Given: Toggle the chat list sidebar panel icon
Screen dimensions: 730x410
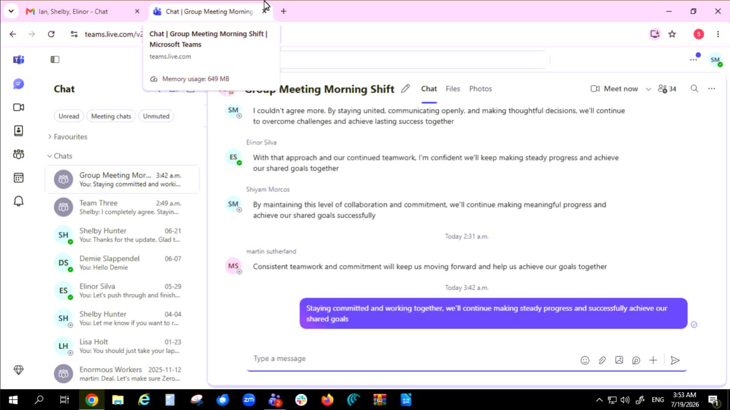Looking at the screenshot, I should click(x=55, y=59).
